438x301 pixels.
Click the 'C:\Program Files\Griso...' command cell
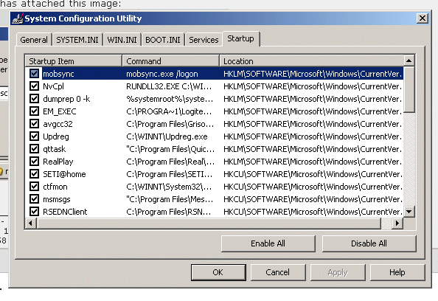coord(170,124)
